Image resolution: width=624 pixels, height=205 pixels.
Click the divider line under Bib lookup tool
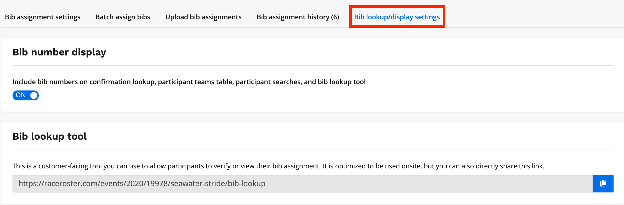[x=313, y=150]
